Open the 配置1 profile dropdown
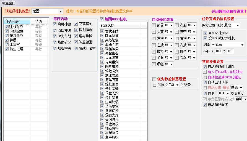The height and width of the screenshot is (141, 247). pos(47,11)
